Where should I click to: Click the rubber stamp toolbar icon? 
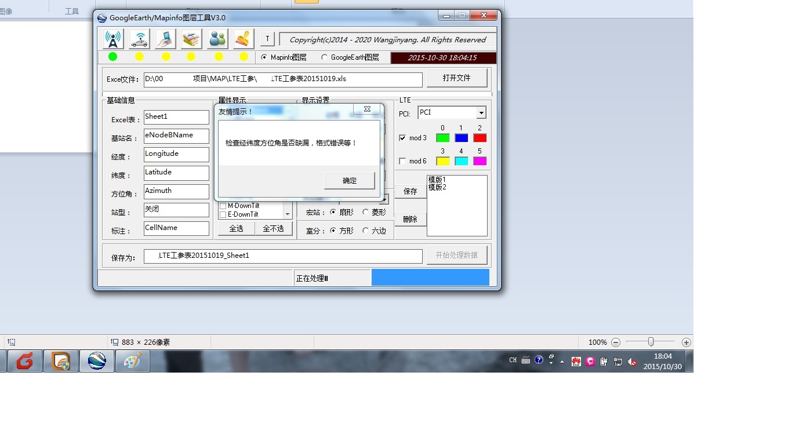(x=244, y=39)
